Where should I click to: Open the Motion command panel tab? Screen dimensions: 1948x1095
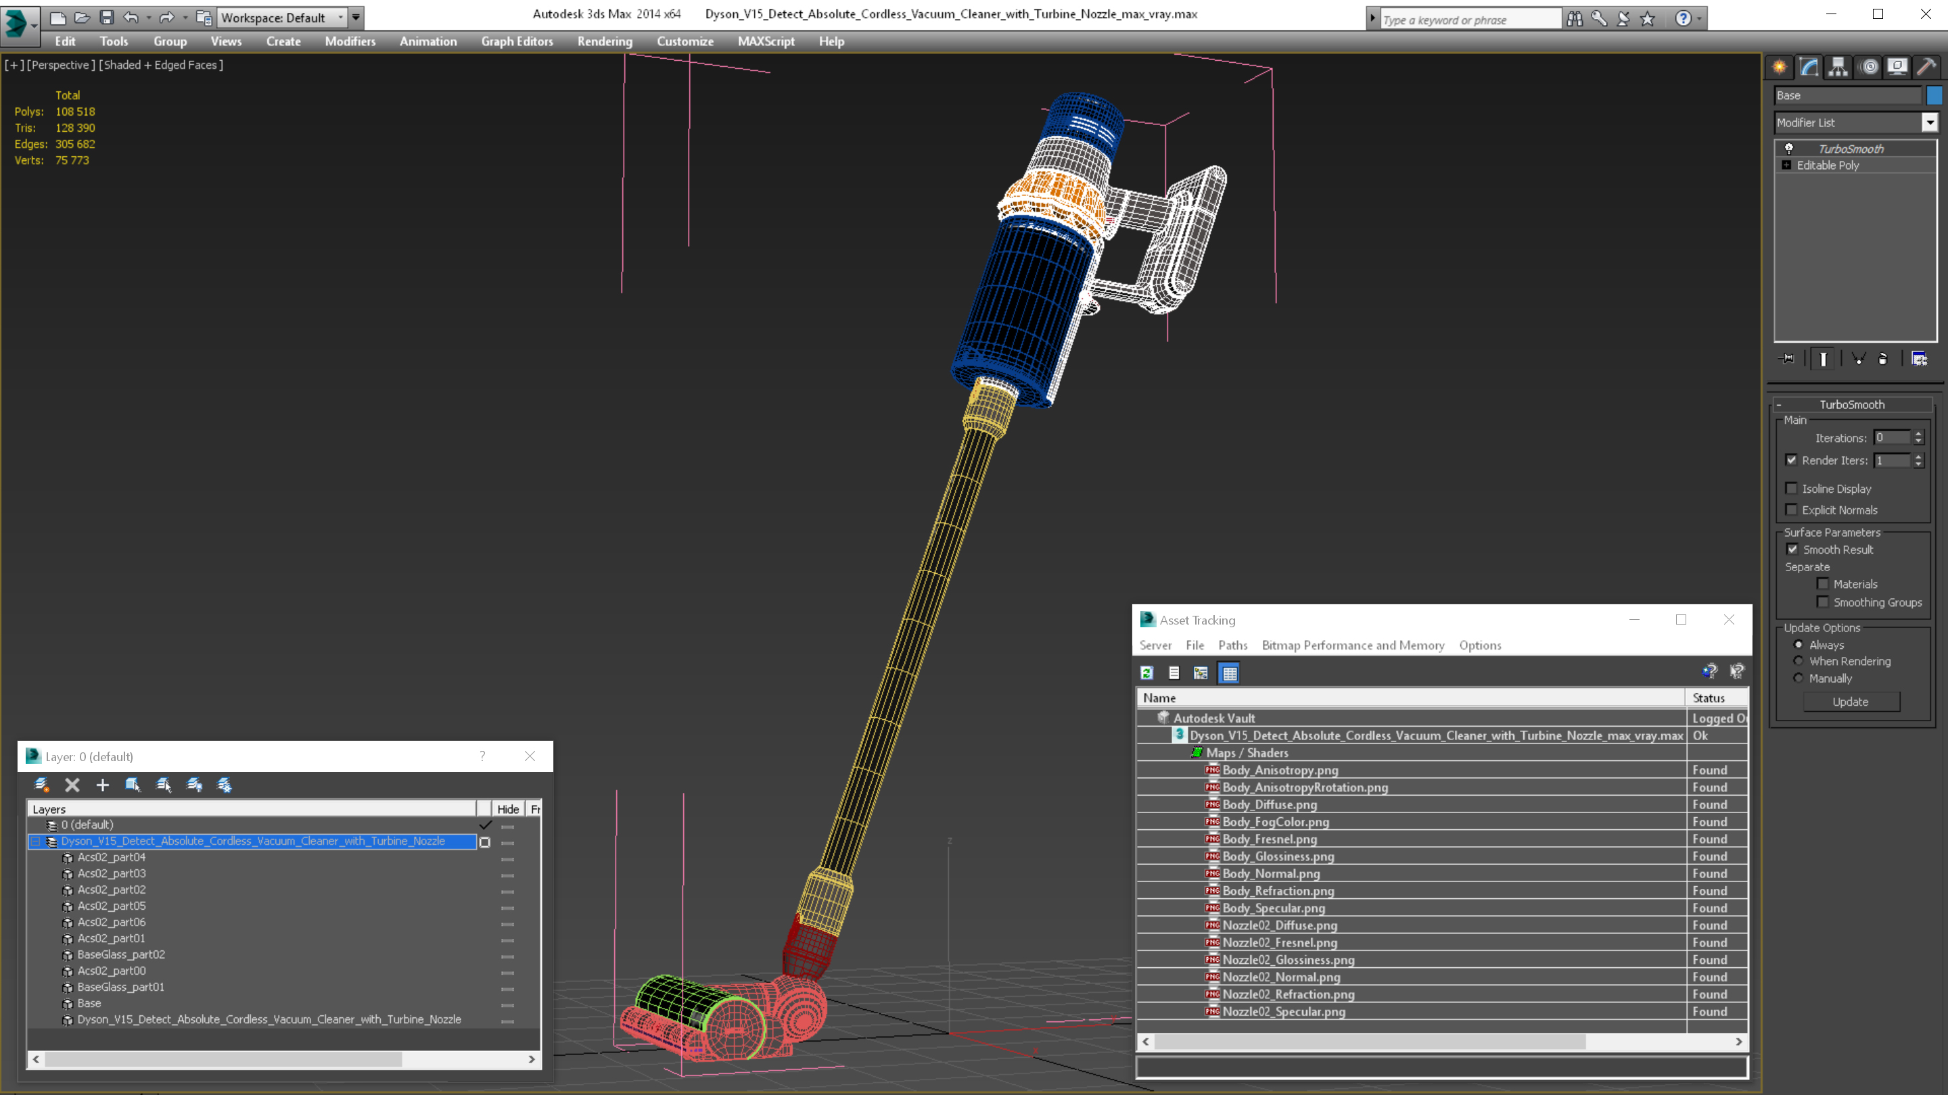pyautogui.click(x=1869, y=66)
